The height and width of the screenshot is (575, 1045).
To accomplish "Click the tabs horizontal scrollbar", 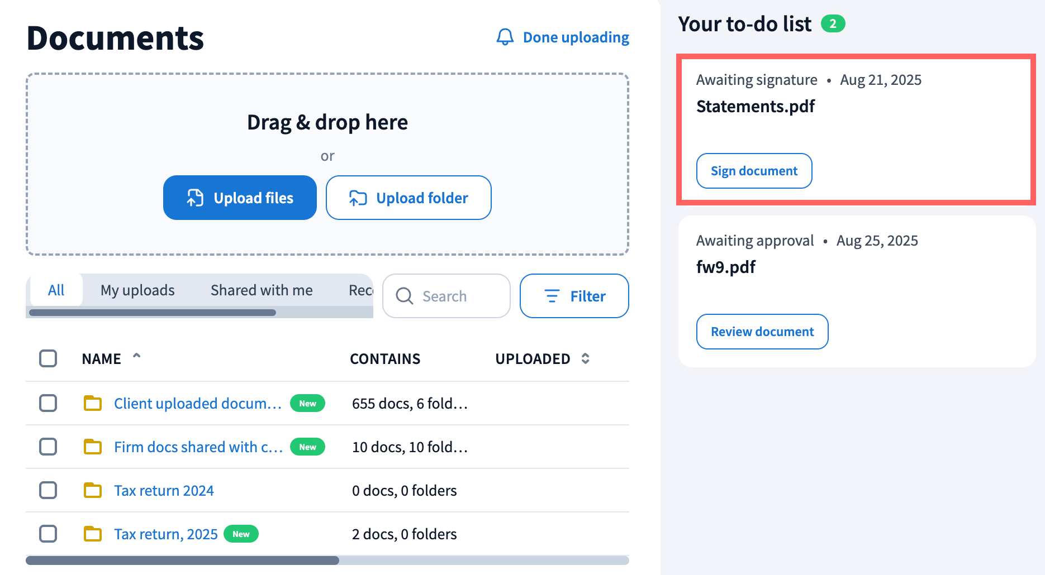I will click(x=153, y=313).
